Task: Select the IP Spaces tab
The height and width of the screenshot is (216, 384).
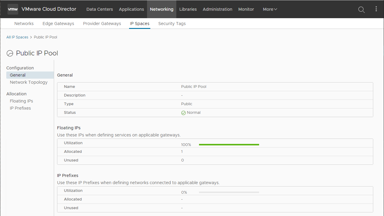Action: tap(140, 24)
